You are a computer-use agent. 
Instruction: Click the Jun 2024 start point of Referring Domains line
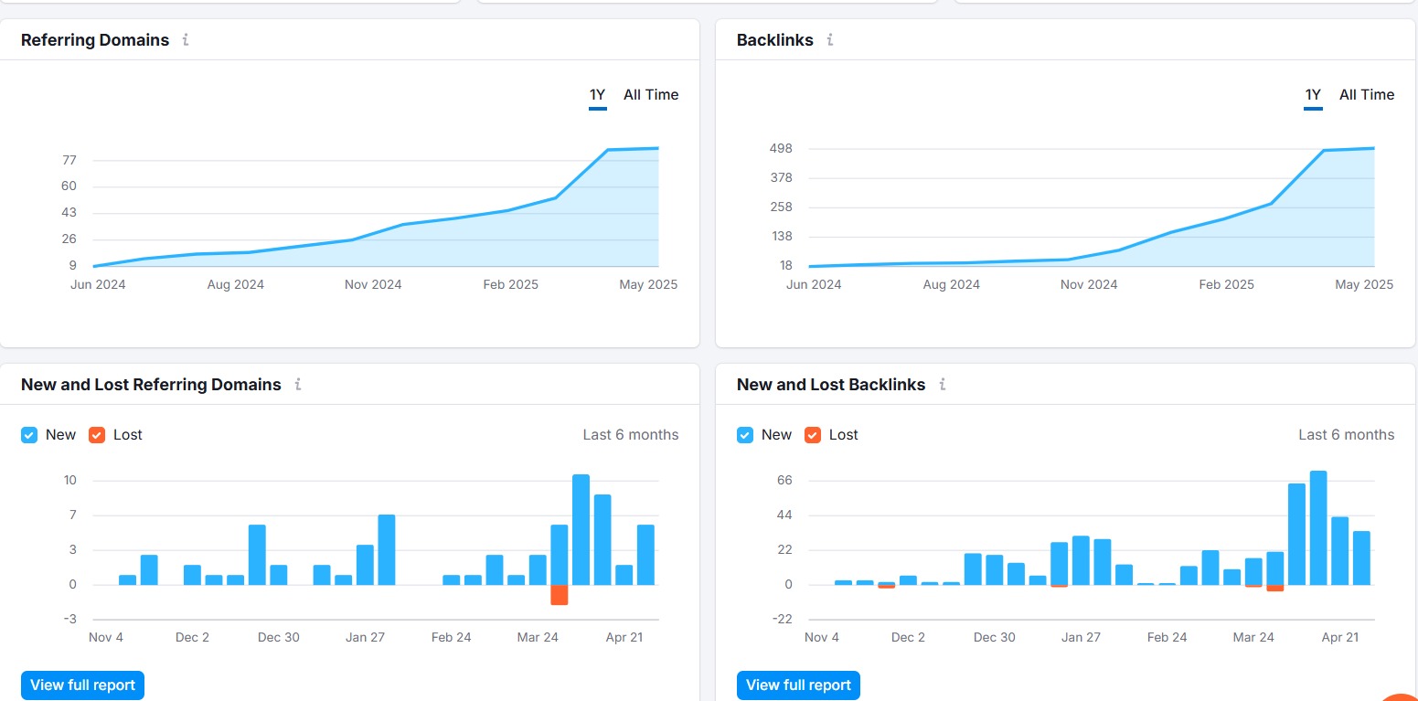95,266
